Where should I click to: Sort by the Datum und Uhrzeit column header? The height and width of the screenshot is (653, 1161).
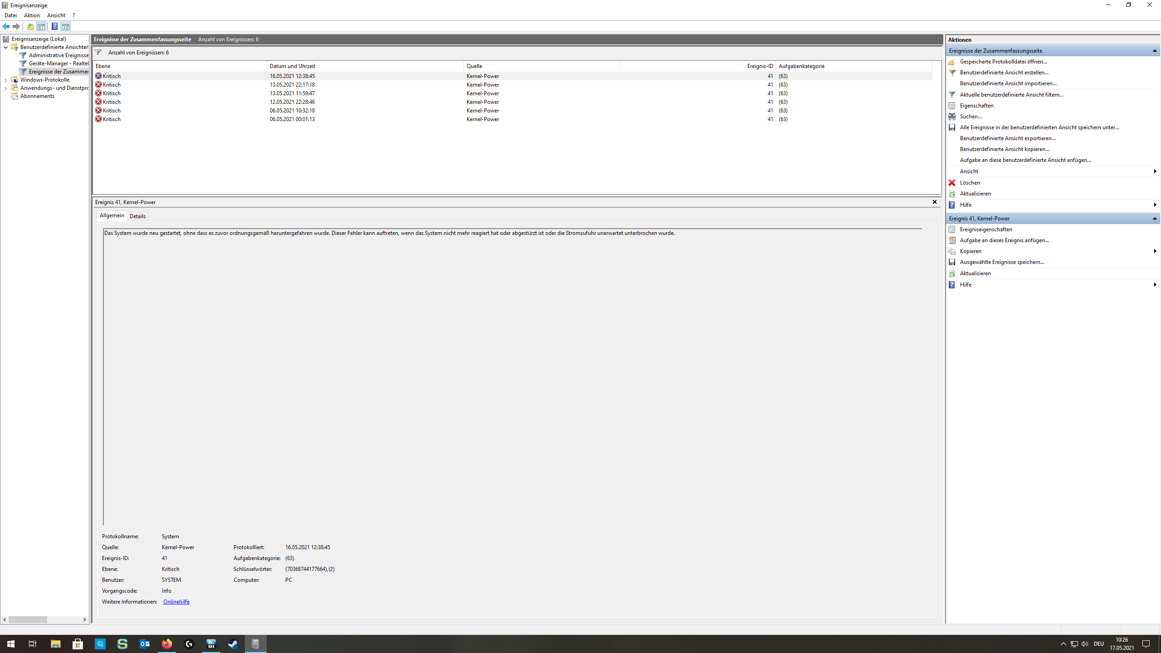[292, 66]
